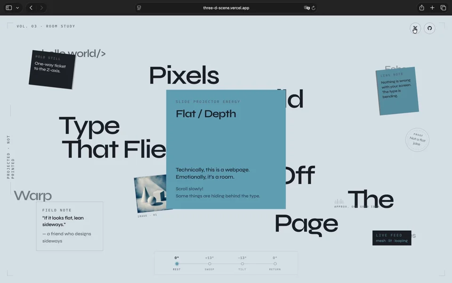Click the Live Feed dark badge
This screenshot has width=452, height=283.
392,238
